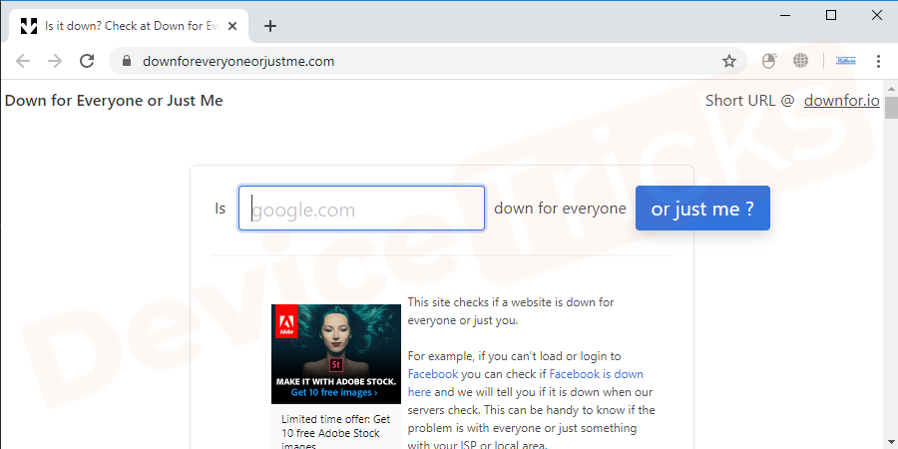Click the address bar URL

238,61
